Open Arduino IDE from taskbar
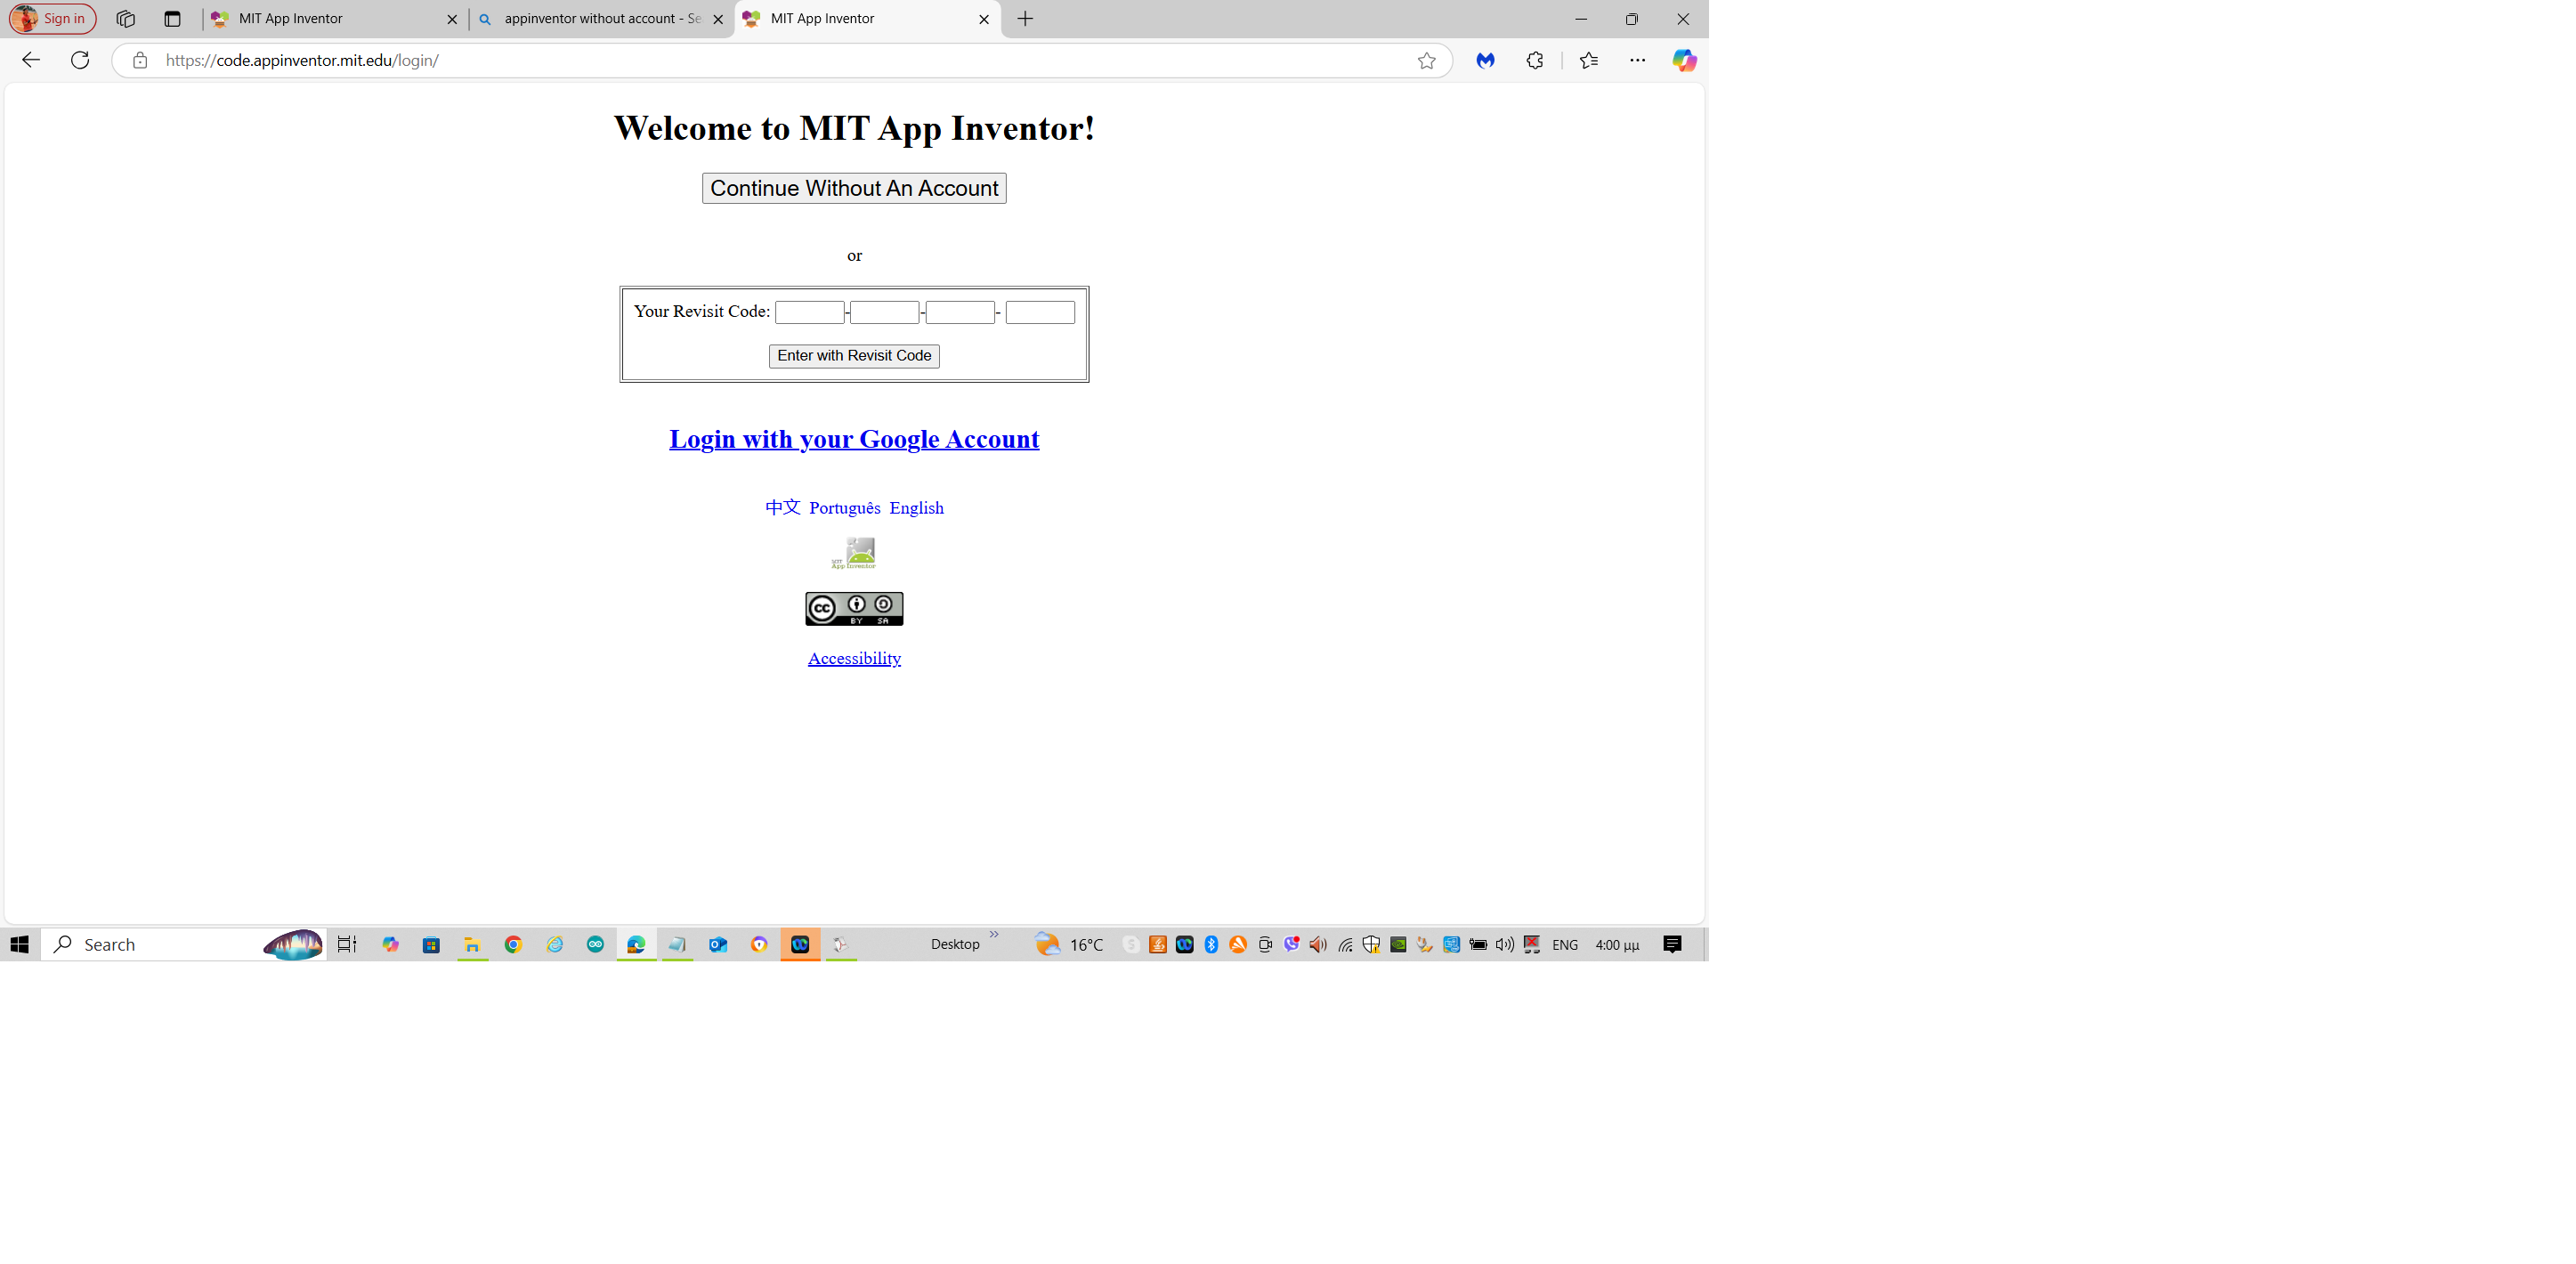 (596, 944)
